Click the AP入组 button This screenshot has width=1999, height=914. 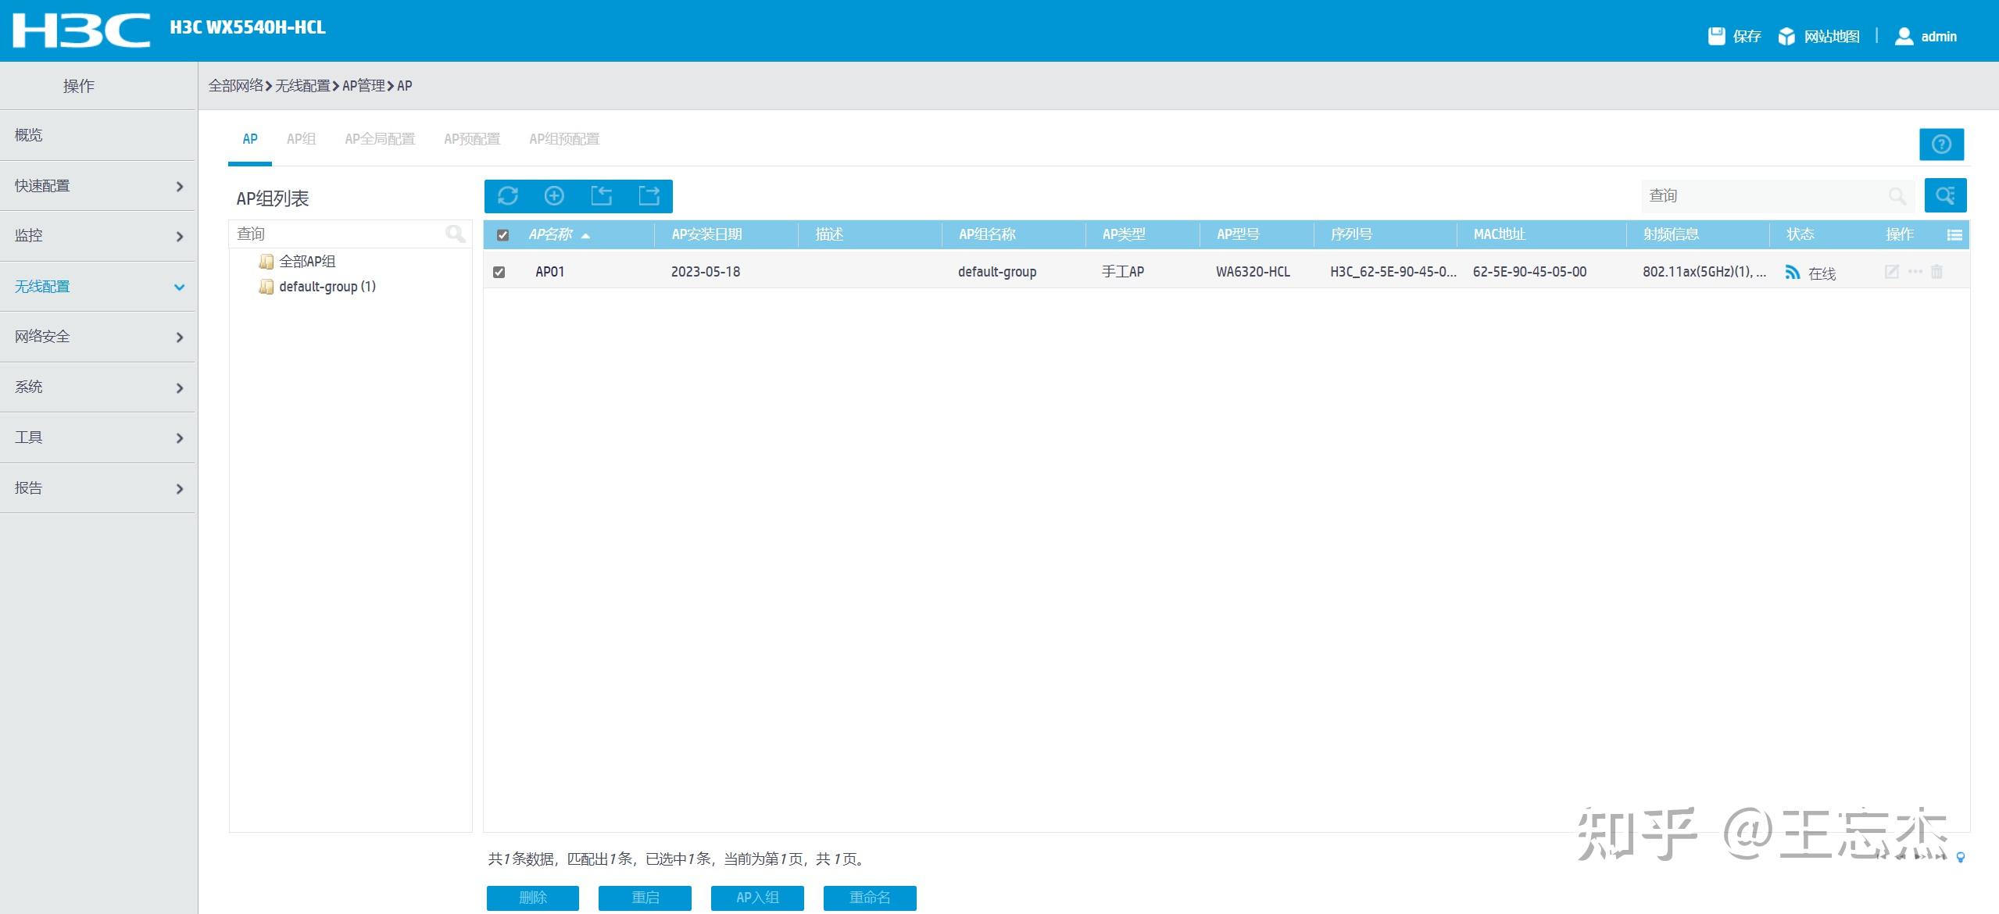[x=756, y=898]
